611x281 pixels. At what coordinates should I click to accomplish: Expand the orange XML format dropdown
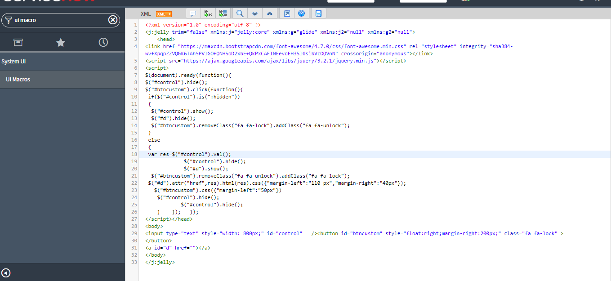[163, 13]
